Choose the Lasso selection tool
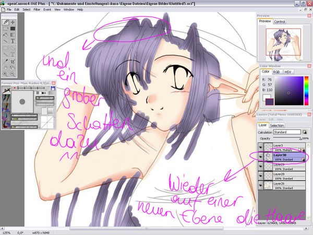Viewport: 313px width, 235px height. (x=13, y=50)
